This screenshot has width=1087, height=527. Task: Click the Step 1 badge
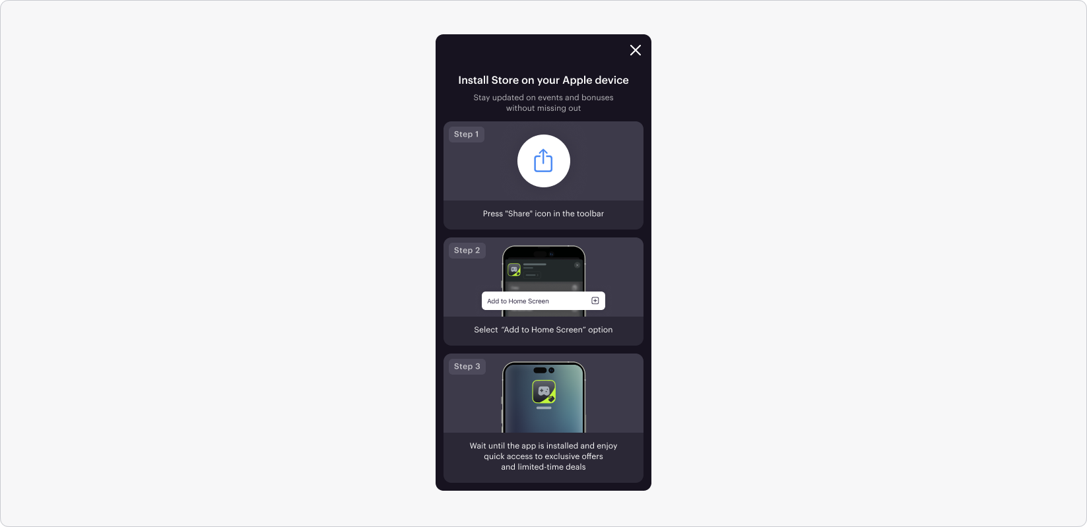467,135
